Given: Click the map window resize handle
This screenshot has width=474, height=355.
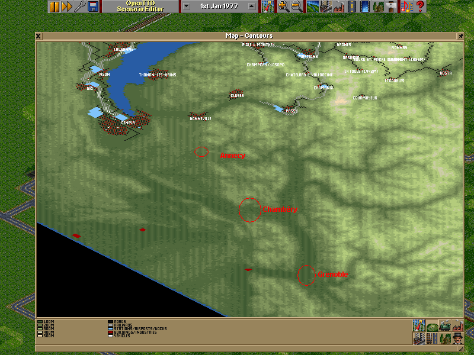Looking at the screenshot, I should pyautogui.click(x=461, y=349).
